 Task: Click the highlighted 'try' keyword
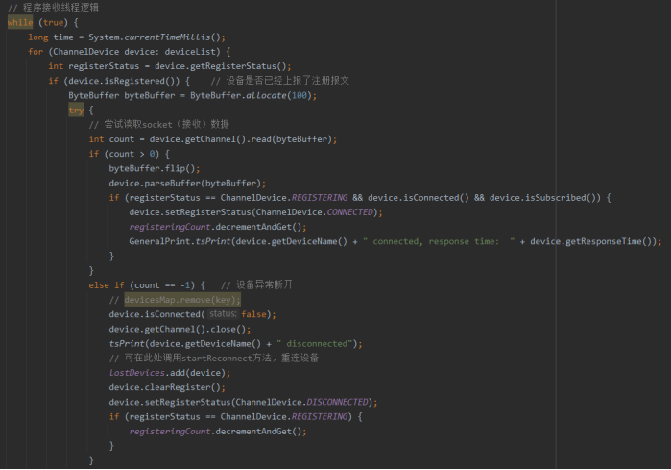tap(76, 110)
